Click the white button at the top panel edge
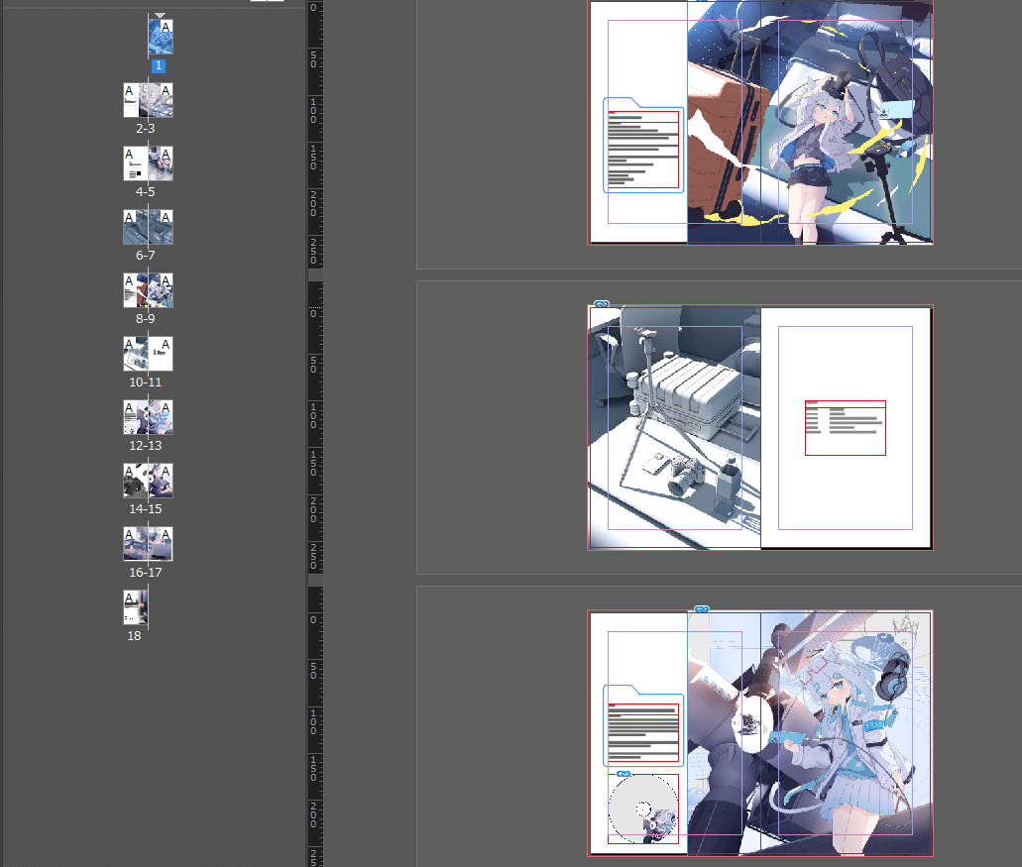 pyautogui.click(x=266, y=2)
